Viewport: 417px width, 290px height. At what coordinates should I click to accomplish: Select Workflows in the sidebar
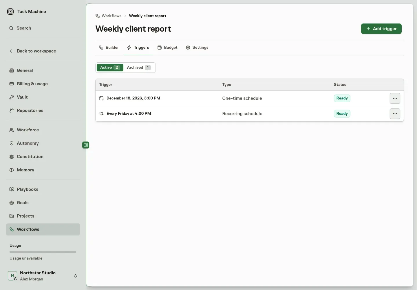pos(43,229)
